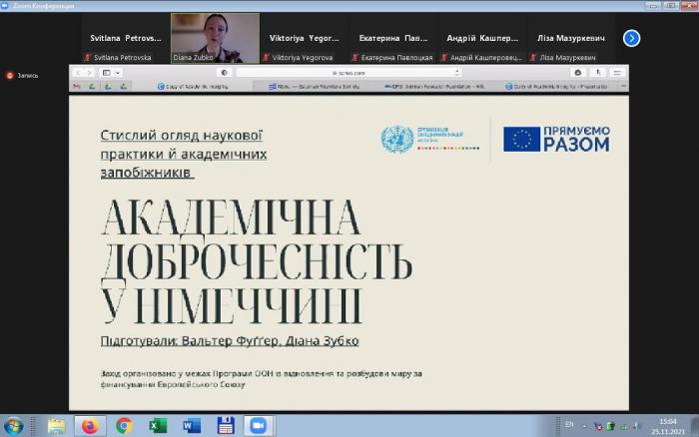Show next participants with the blue arrow
The width and height of the screenshot is (699, 437).
pyautogui.click(x=631, y=38)
